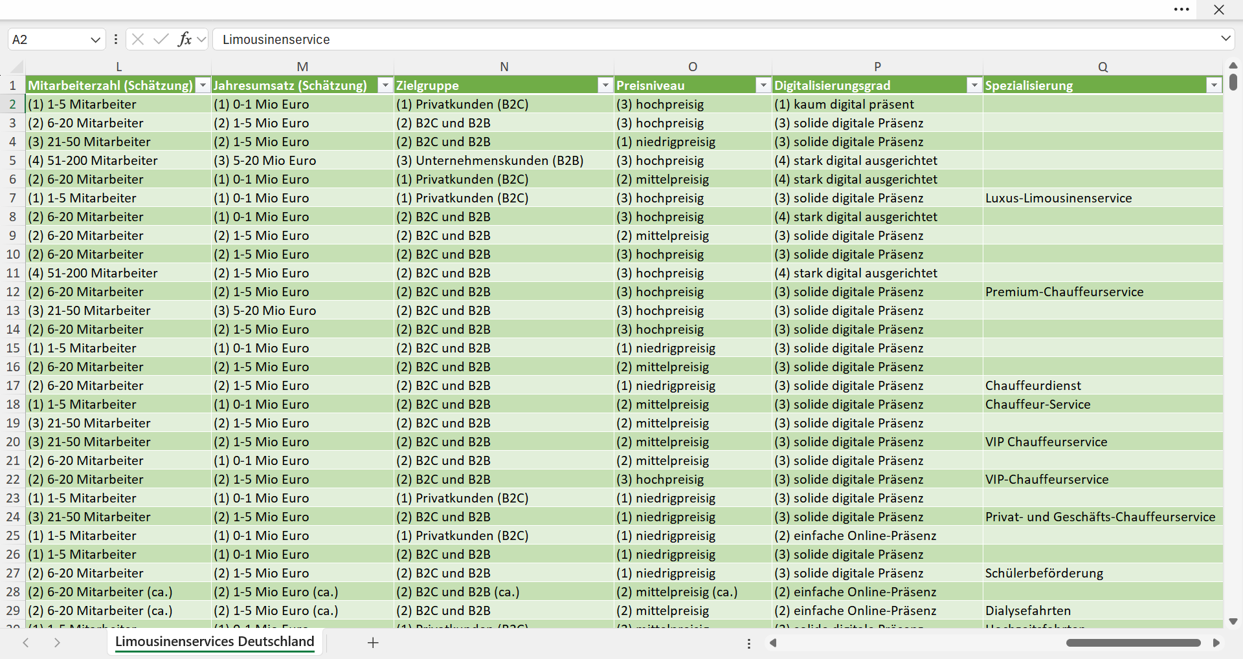1243x659 pixels.
Task: Open fx function dropdown arrow
Action: point(201,39)
